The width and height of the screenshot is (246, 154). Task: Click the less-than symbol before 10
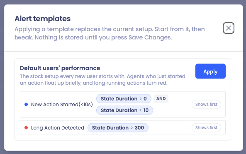[x=141, y=110]
